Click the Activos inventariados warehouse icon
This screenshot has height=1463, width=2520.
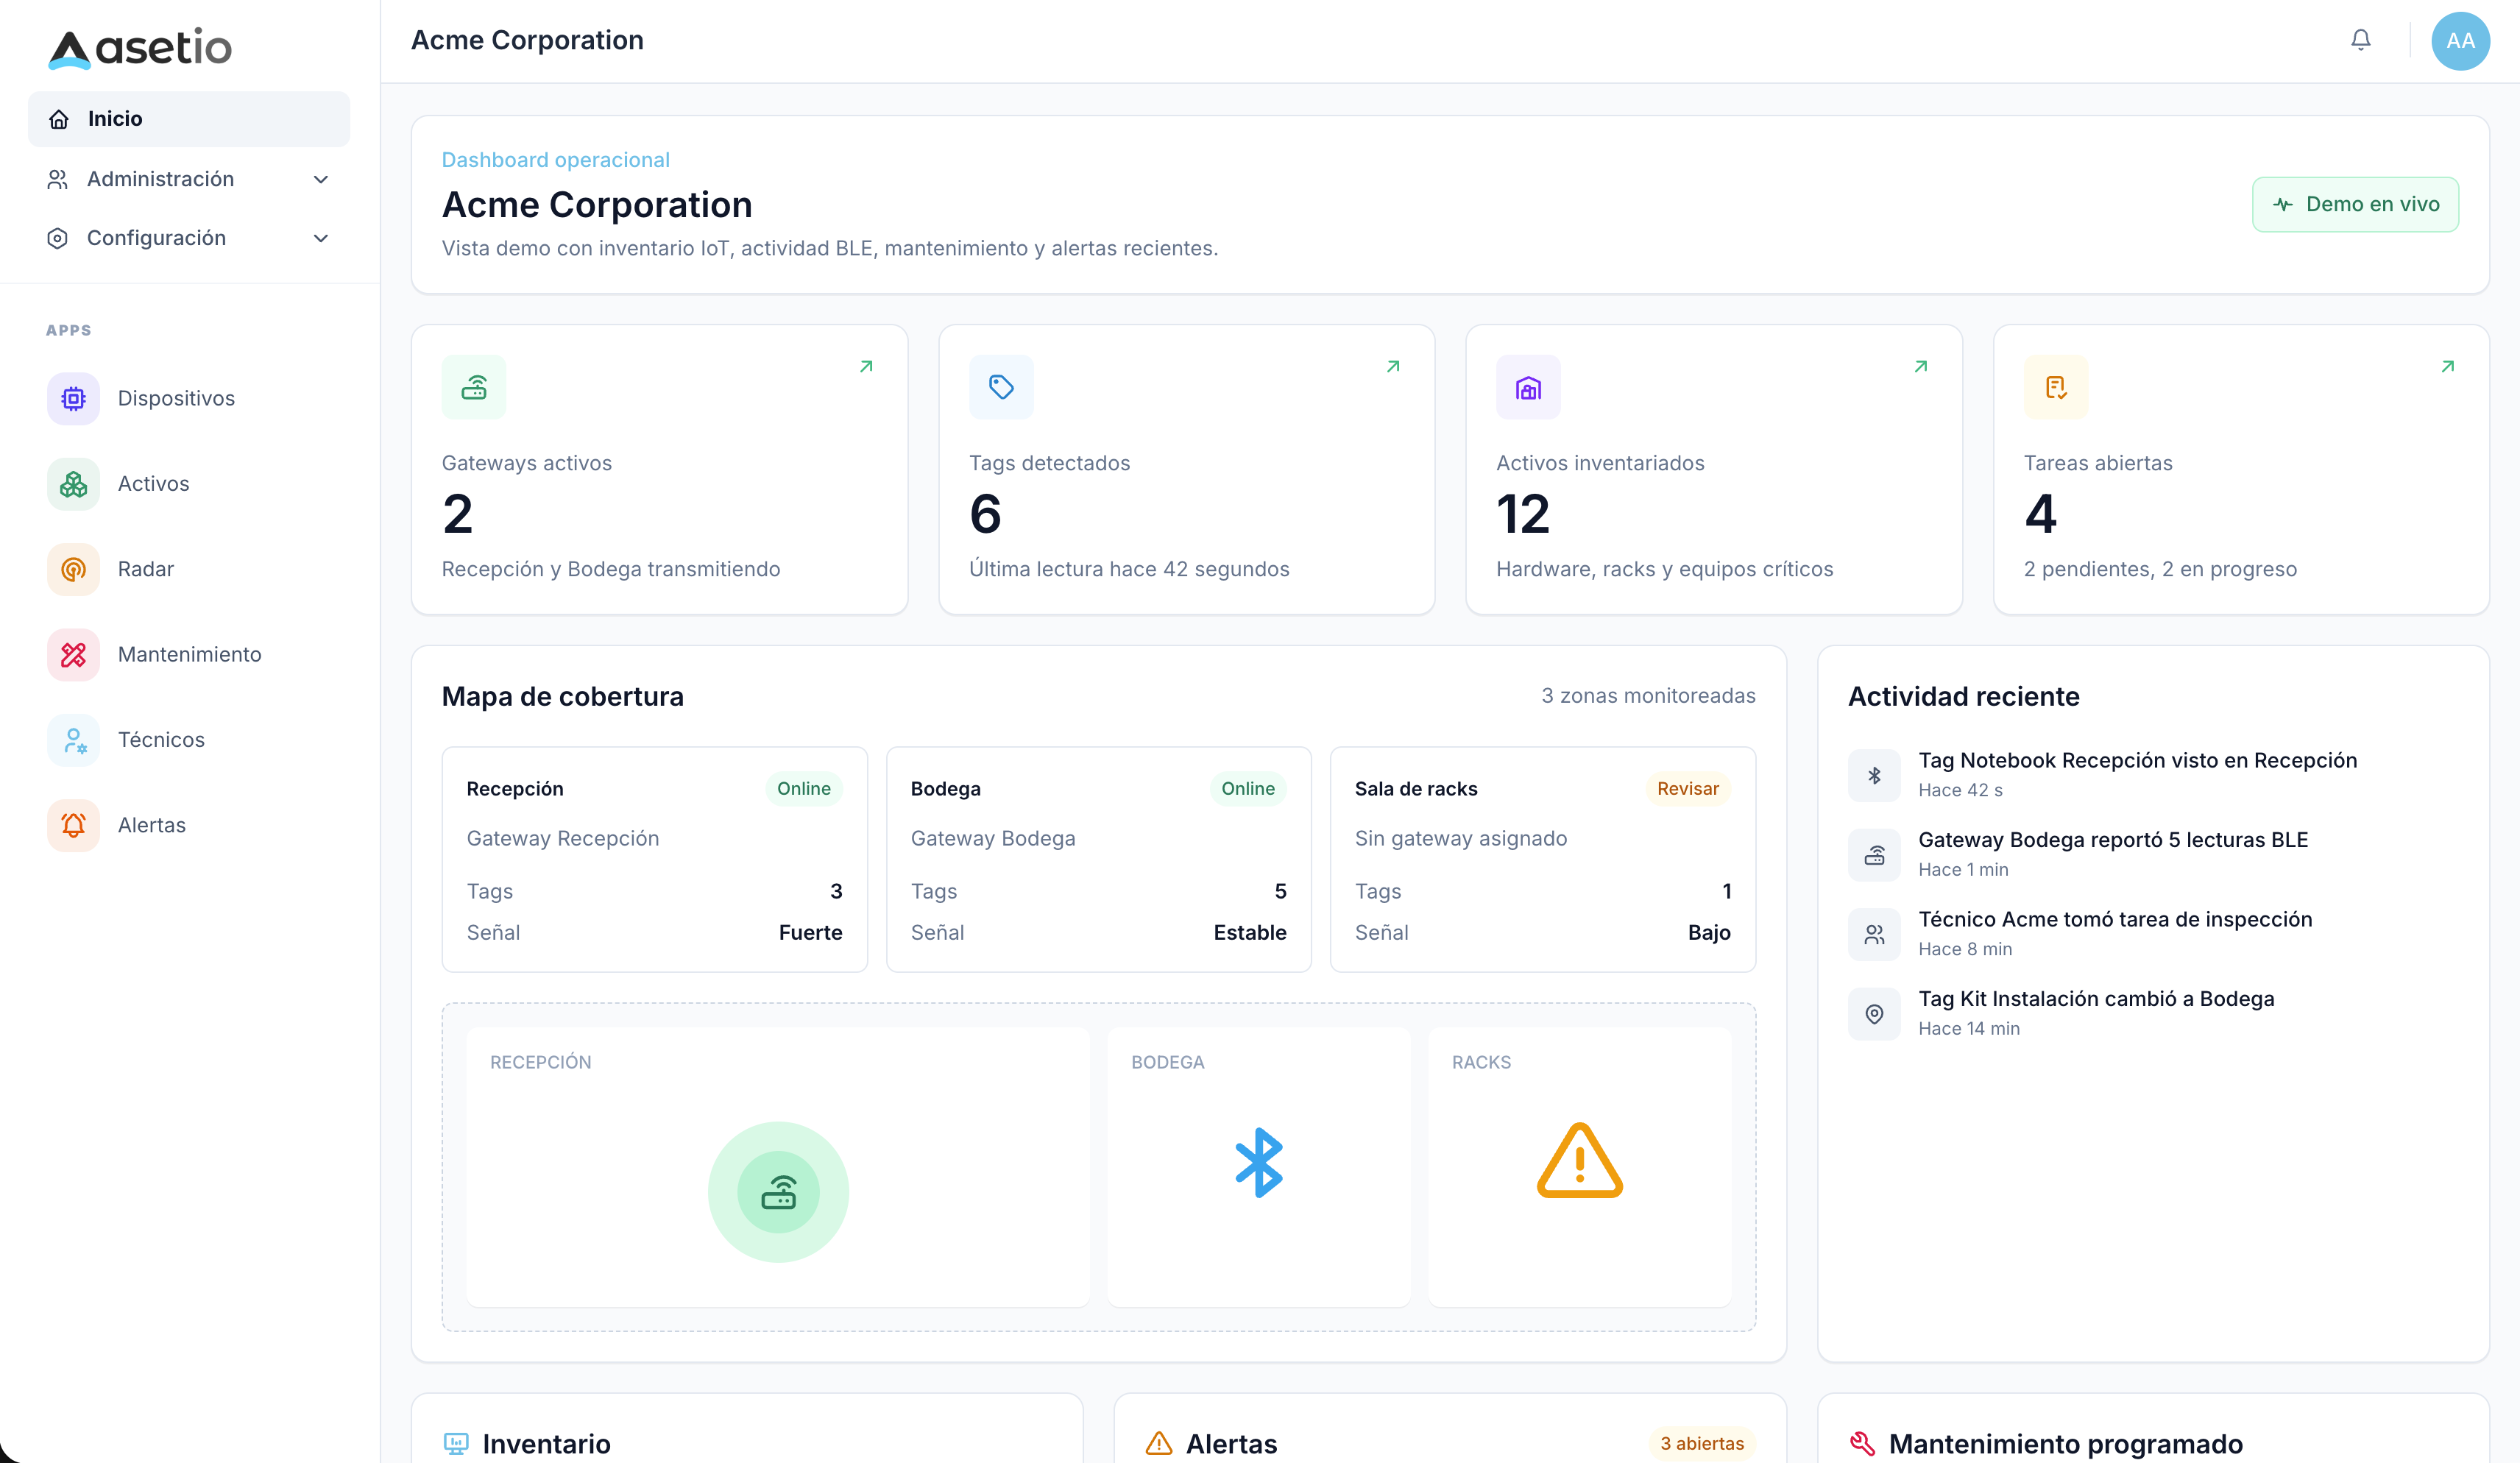tap(1528, 387)
